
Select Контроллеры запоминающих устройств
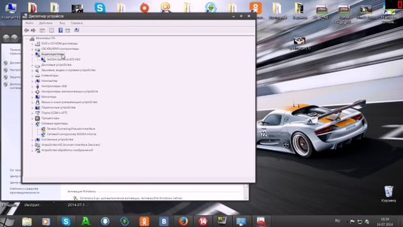(x=69, y=91)
